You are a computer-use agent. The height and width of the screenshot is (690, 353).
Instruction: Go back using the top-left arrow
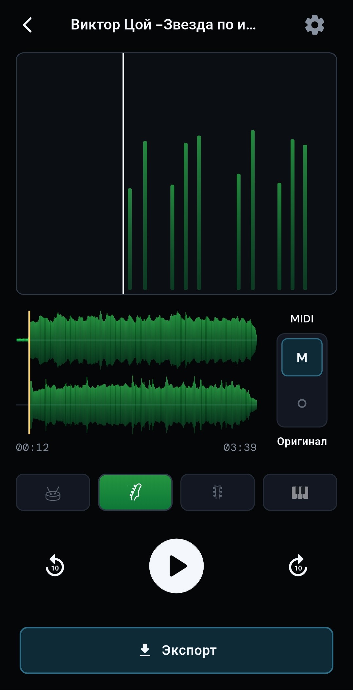27,25
